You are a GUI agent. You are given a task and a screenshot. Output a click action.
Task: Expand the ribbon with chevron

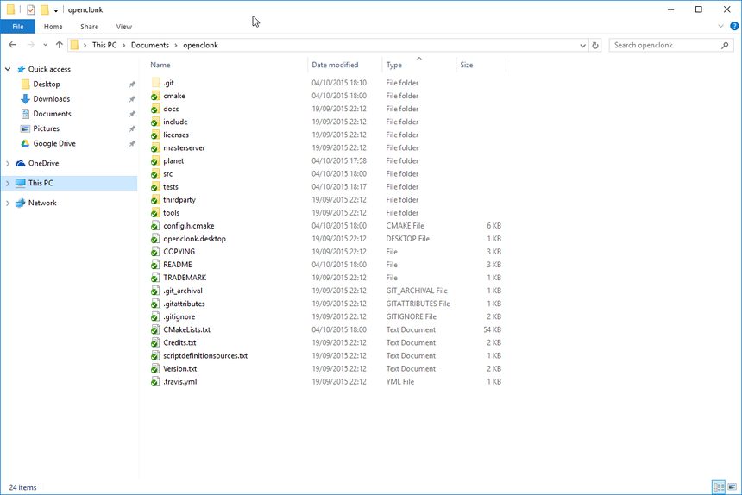click(720, 27)
